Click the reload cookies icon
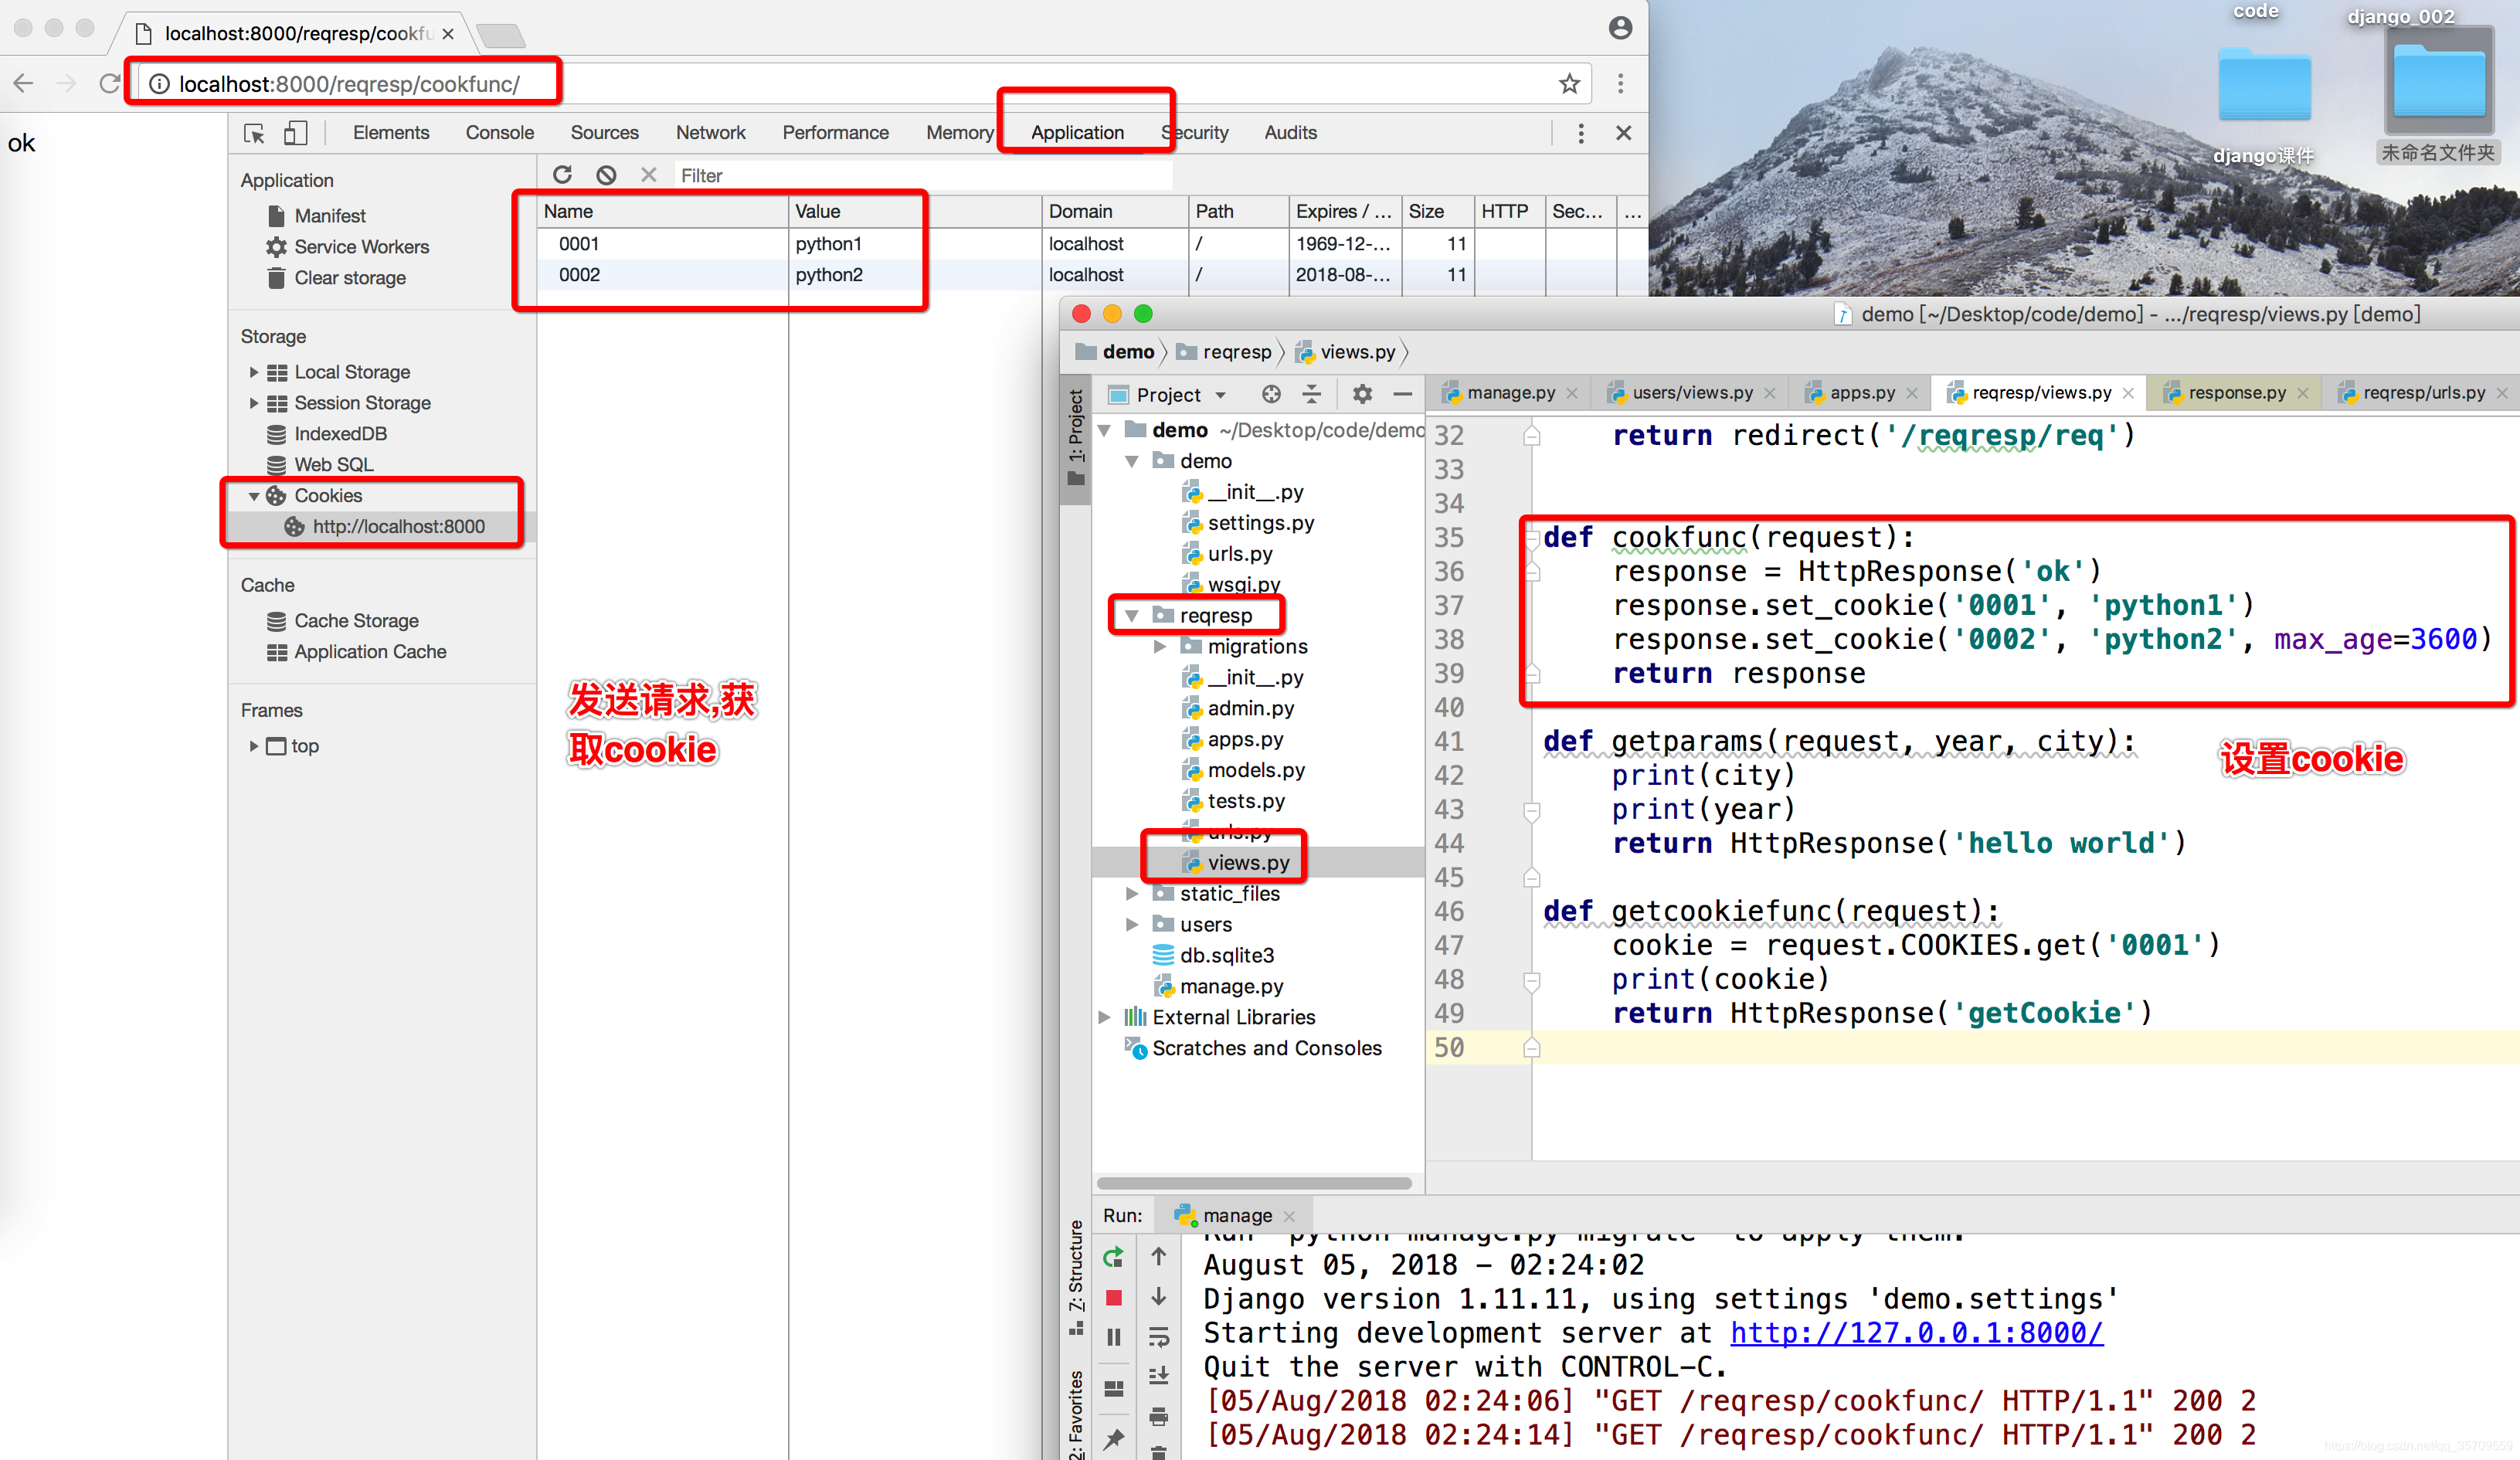Image resolution: width=2520 pixels, height=1460 pixels. click(x=563, y=174)
